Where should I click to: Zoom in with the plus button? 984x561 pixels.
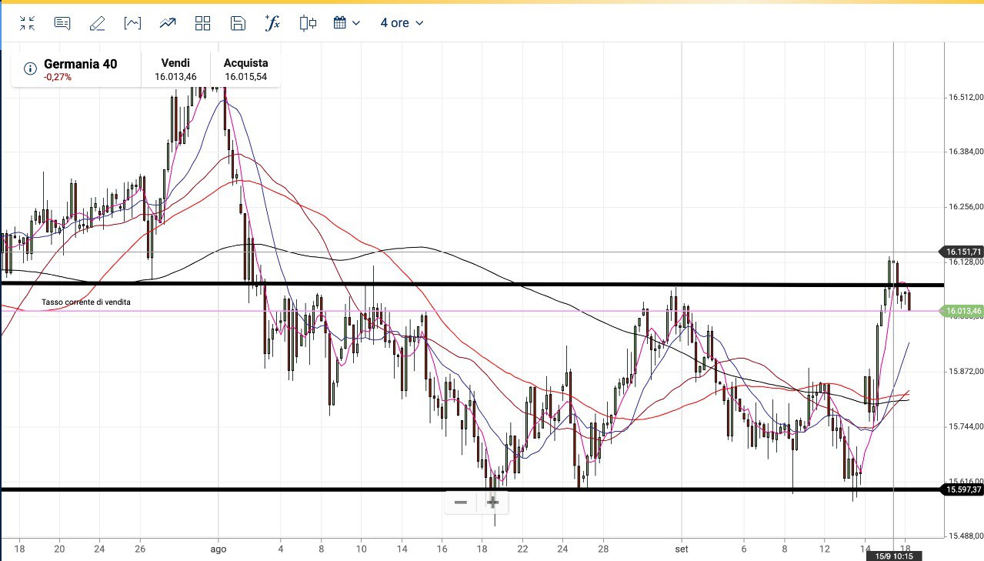pyautogui.click(x=493, y=503)
